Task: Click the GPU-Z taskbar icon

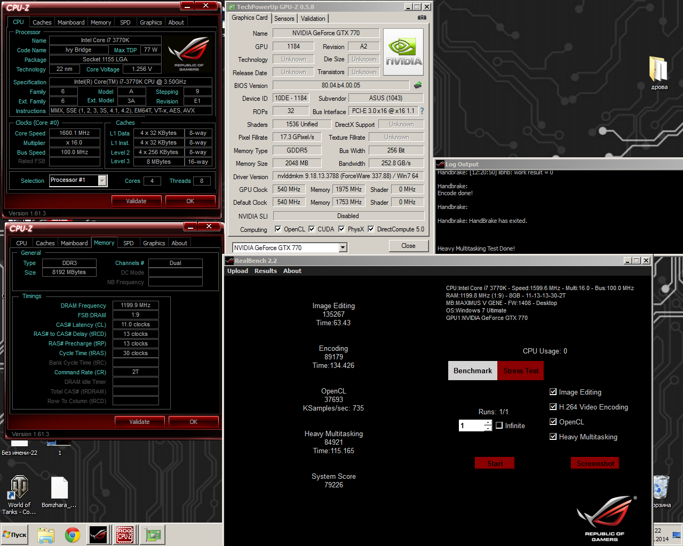Action: pos(153,534)
